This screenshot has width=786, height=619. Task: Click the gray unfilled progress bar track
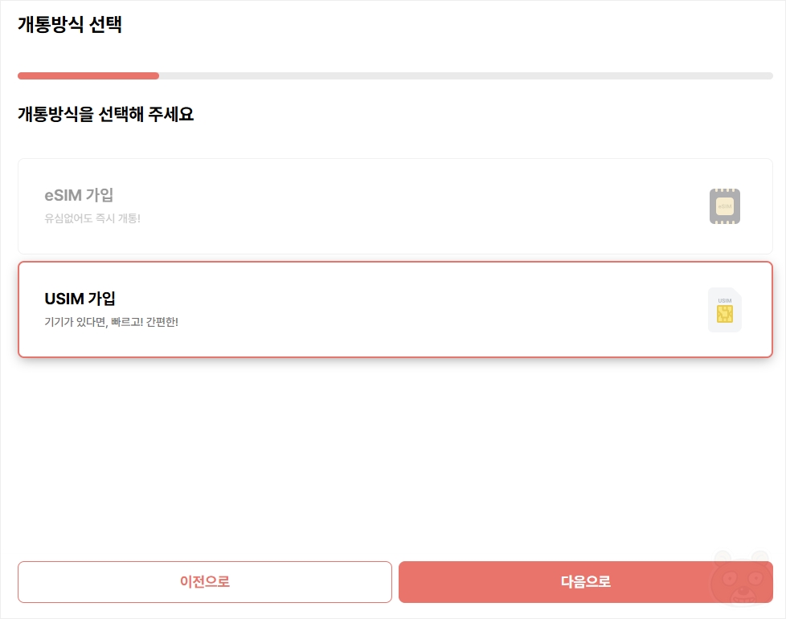[465, 75]
